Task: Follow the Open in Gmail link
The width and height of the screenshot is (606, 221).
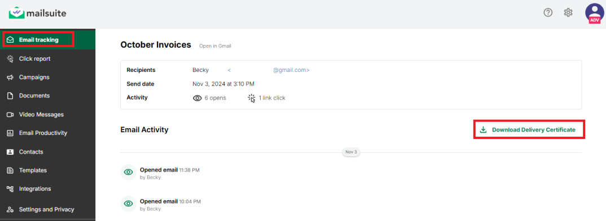Action: (216, 46)
